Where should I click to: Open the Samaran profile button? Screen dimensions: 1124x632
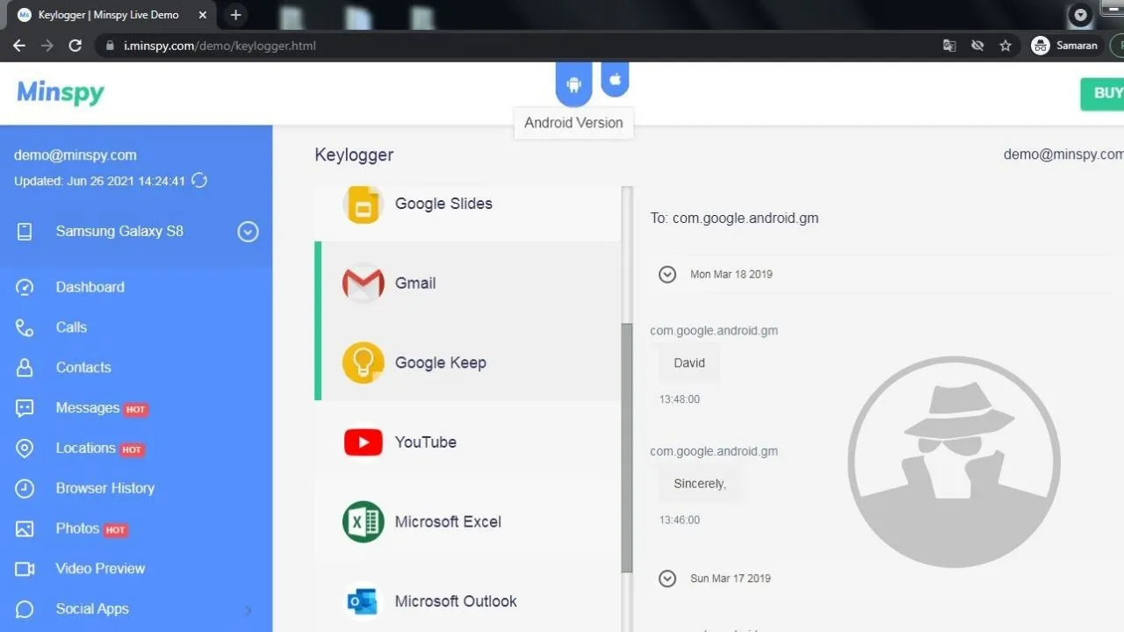(x=1064, y=46)
